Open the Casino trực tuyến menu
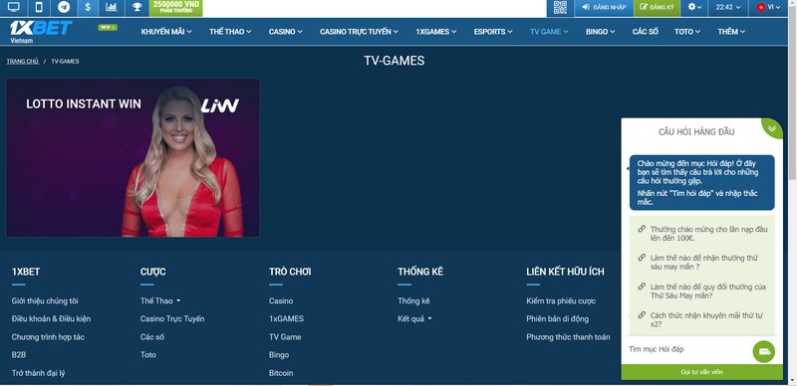Image resolution: width=797 pixels, height=386 pixels. pyautogui.click(x=360, y=32)
